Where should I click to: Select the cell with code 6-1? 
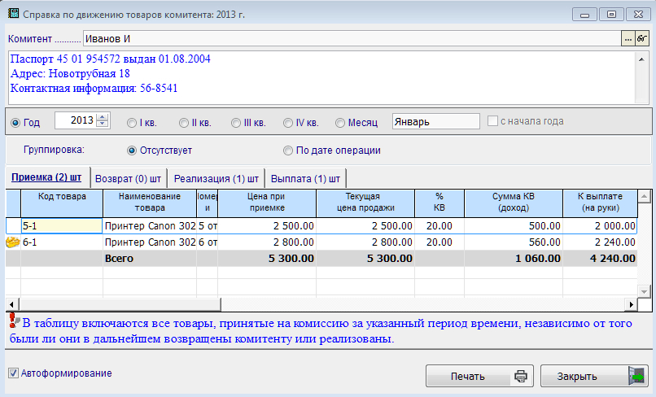(62, 242)
